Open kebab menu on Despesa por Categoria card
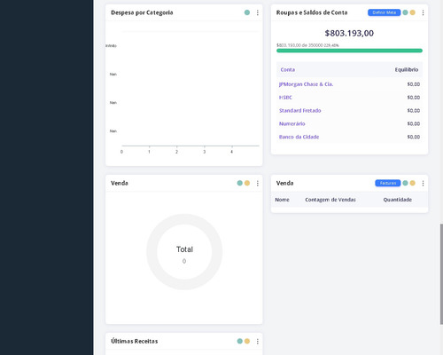The height and width of the screenshot is (355, 443). pos(258,12)
